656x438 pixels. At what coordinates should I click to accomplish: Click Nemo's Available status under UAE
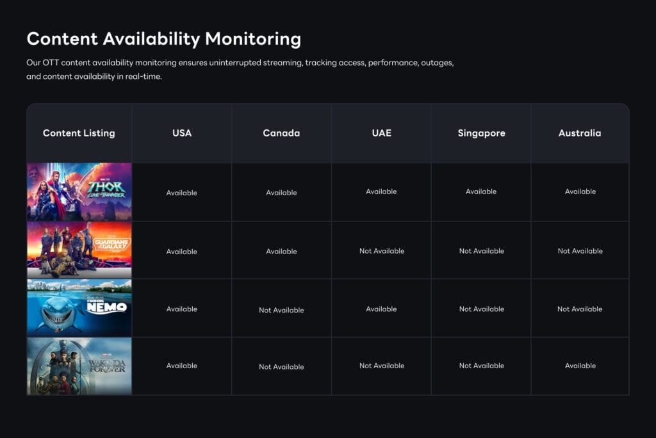[x=381, y=308]
